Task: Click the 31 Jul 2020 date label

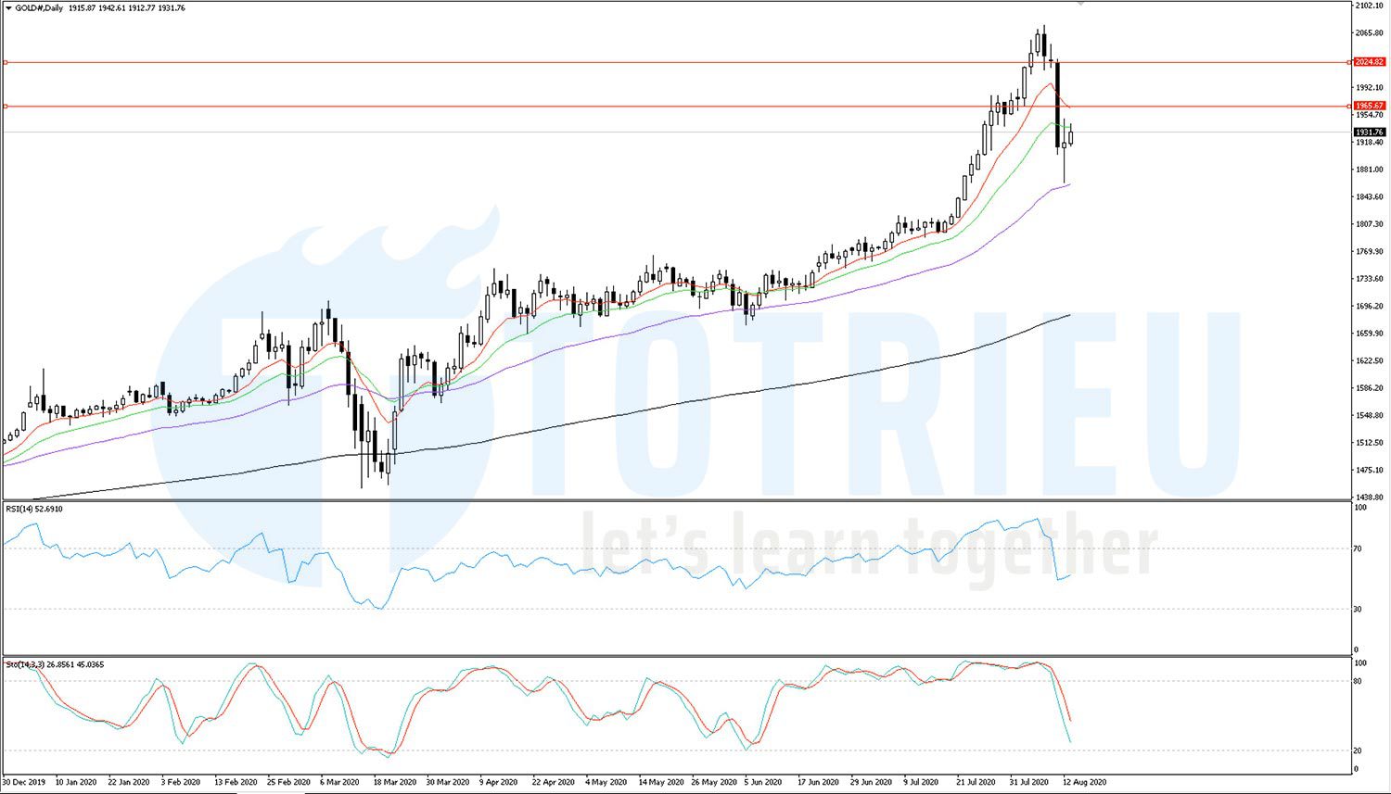Action: tap(1030, 783)
